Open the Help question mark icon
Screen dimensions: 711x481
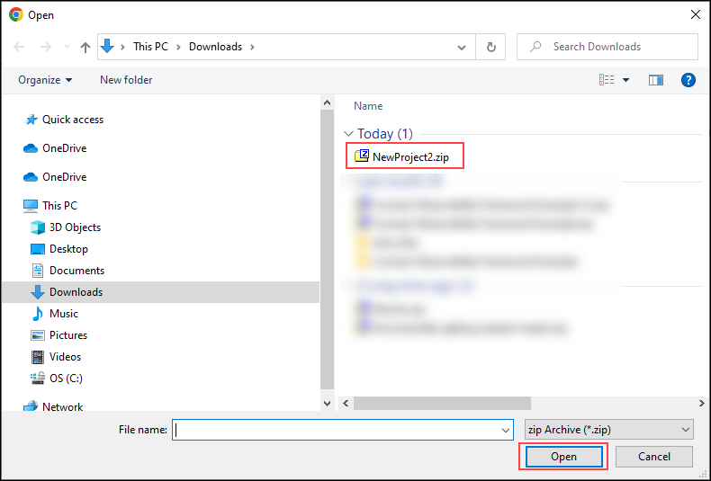coord(688,80)
